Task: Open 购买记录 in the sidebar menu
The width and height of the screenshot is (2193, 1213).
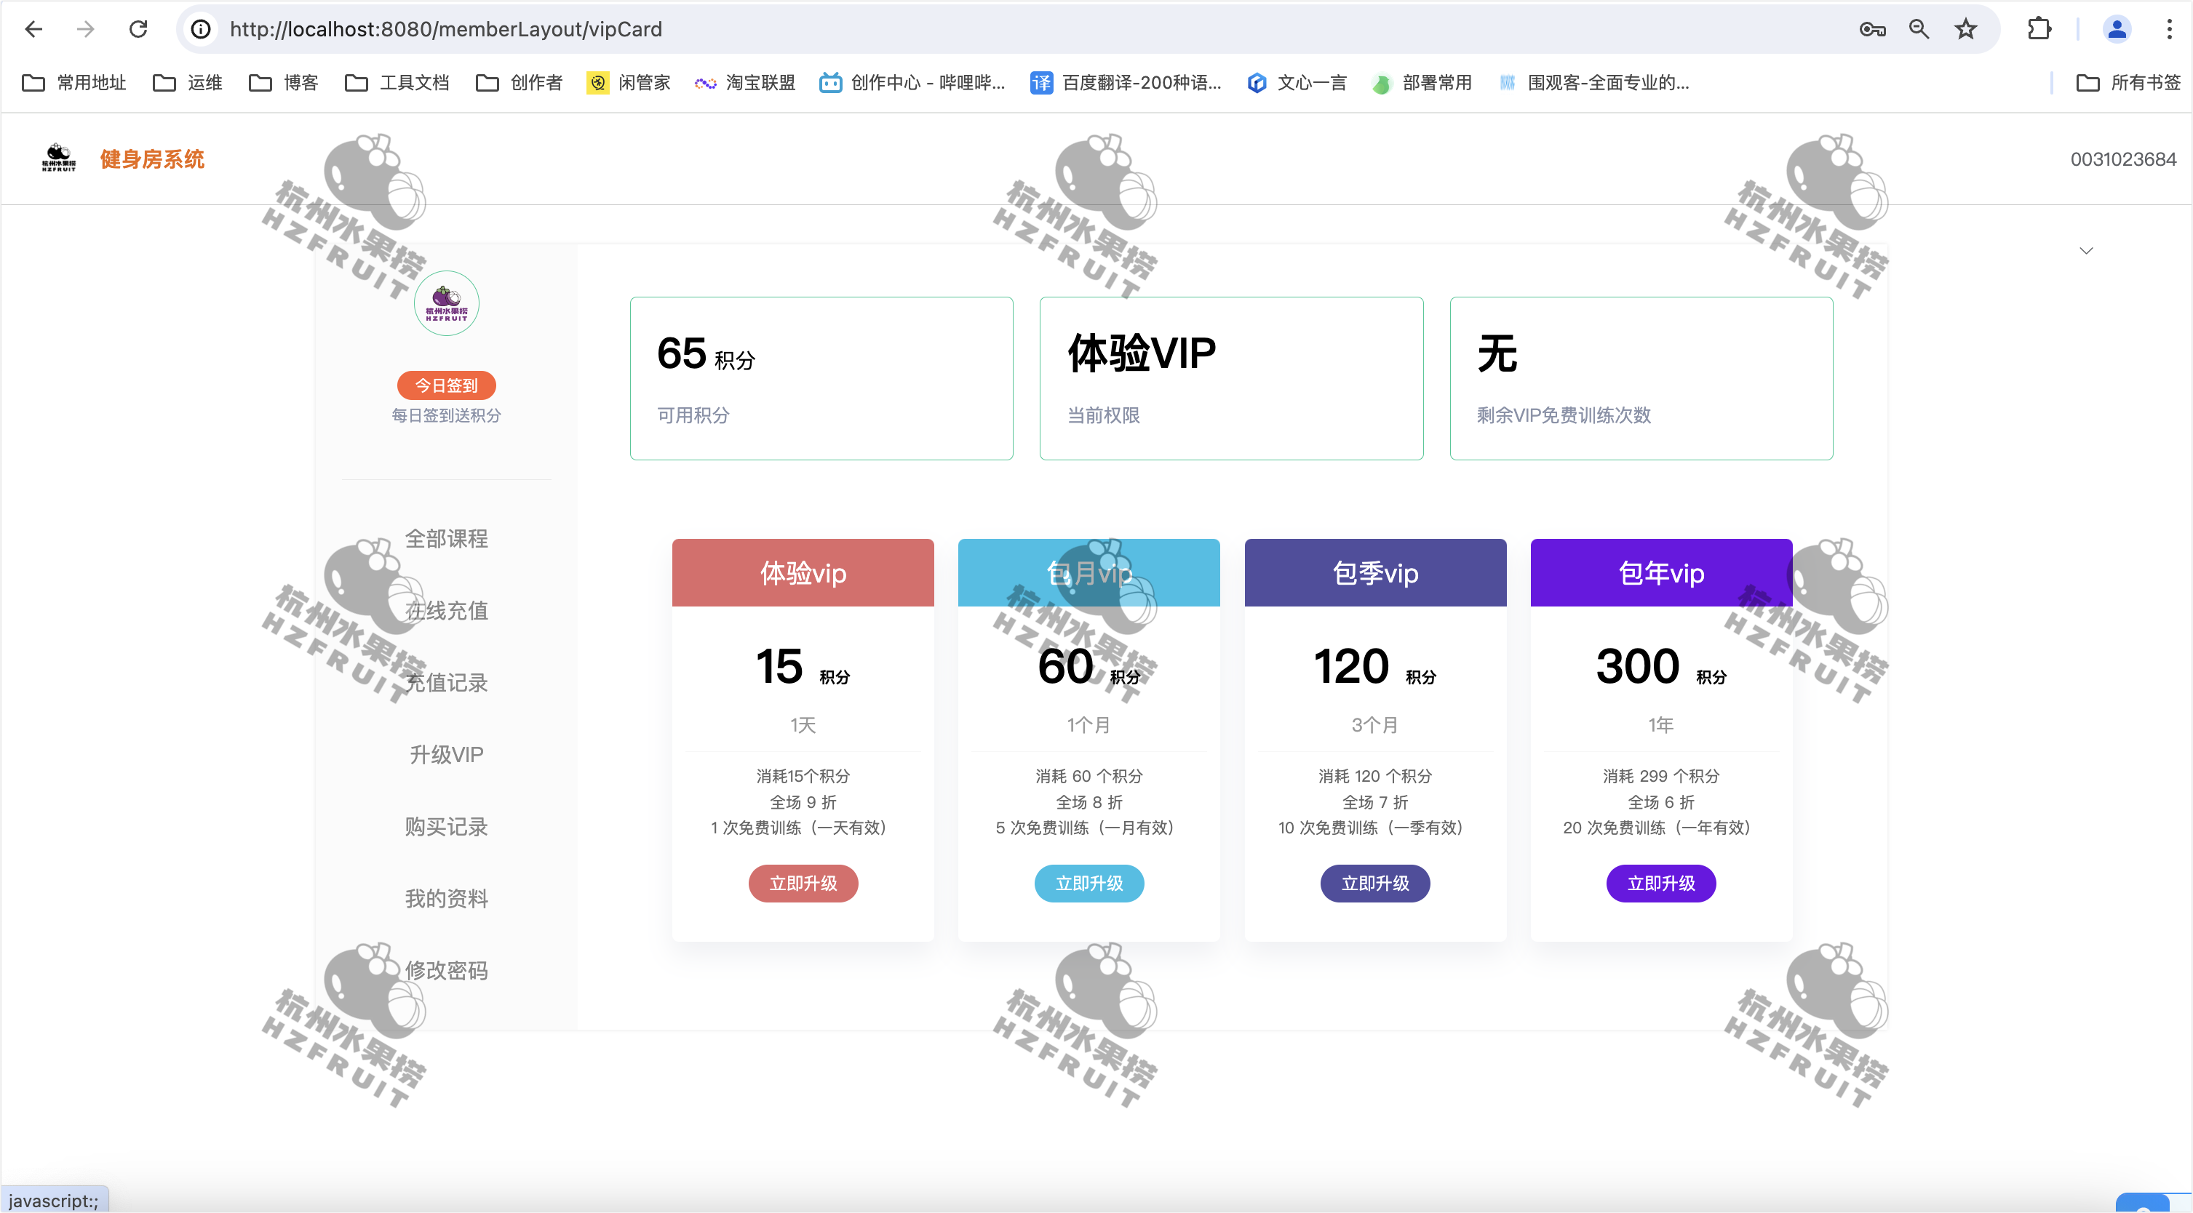Action: coord(446,826)
